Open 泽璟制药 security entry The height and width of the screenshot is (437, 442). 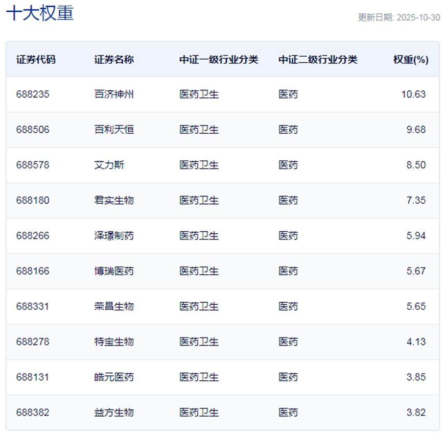(x=114, y=236)
